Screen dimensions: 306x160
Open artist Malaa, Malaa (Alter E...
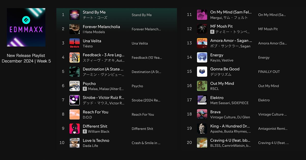coord(106,89)
